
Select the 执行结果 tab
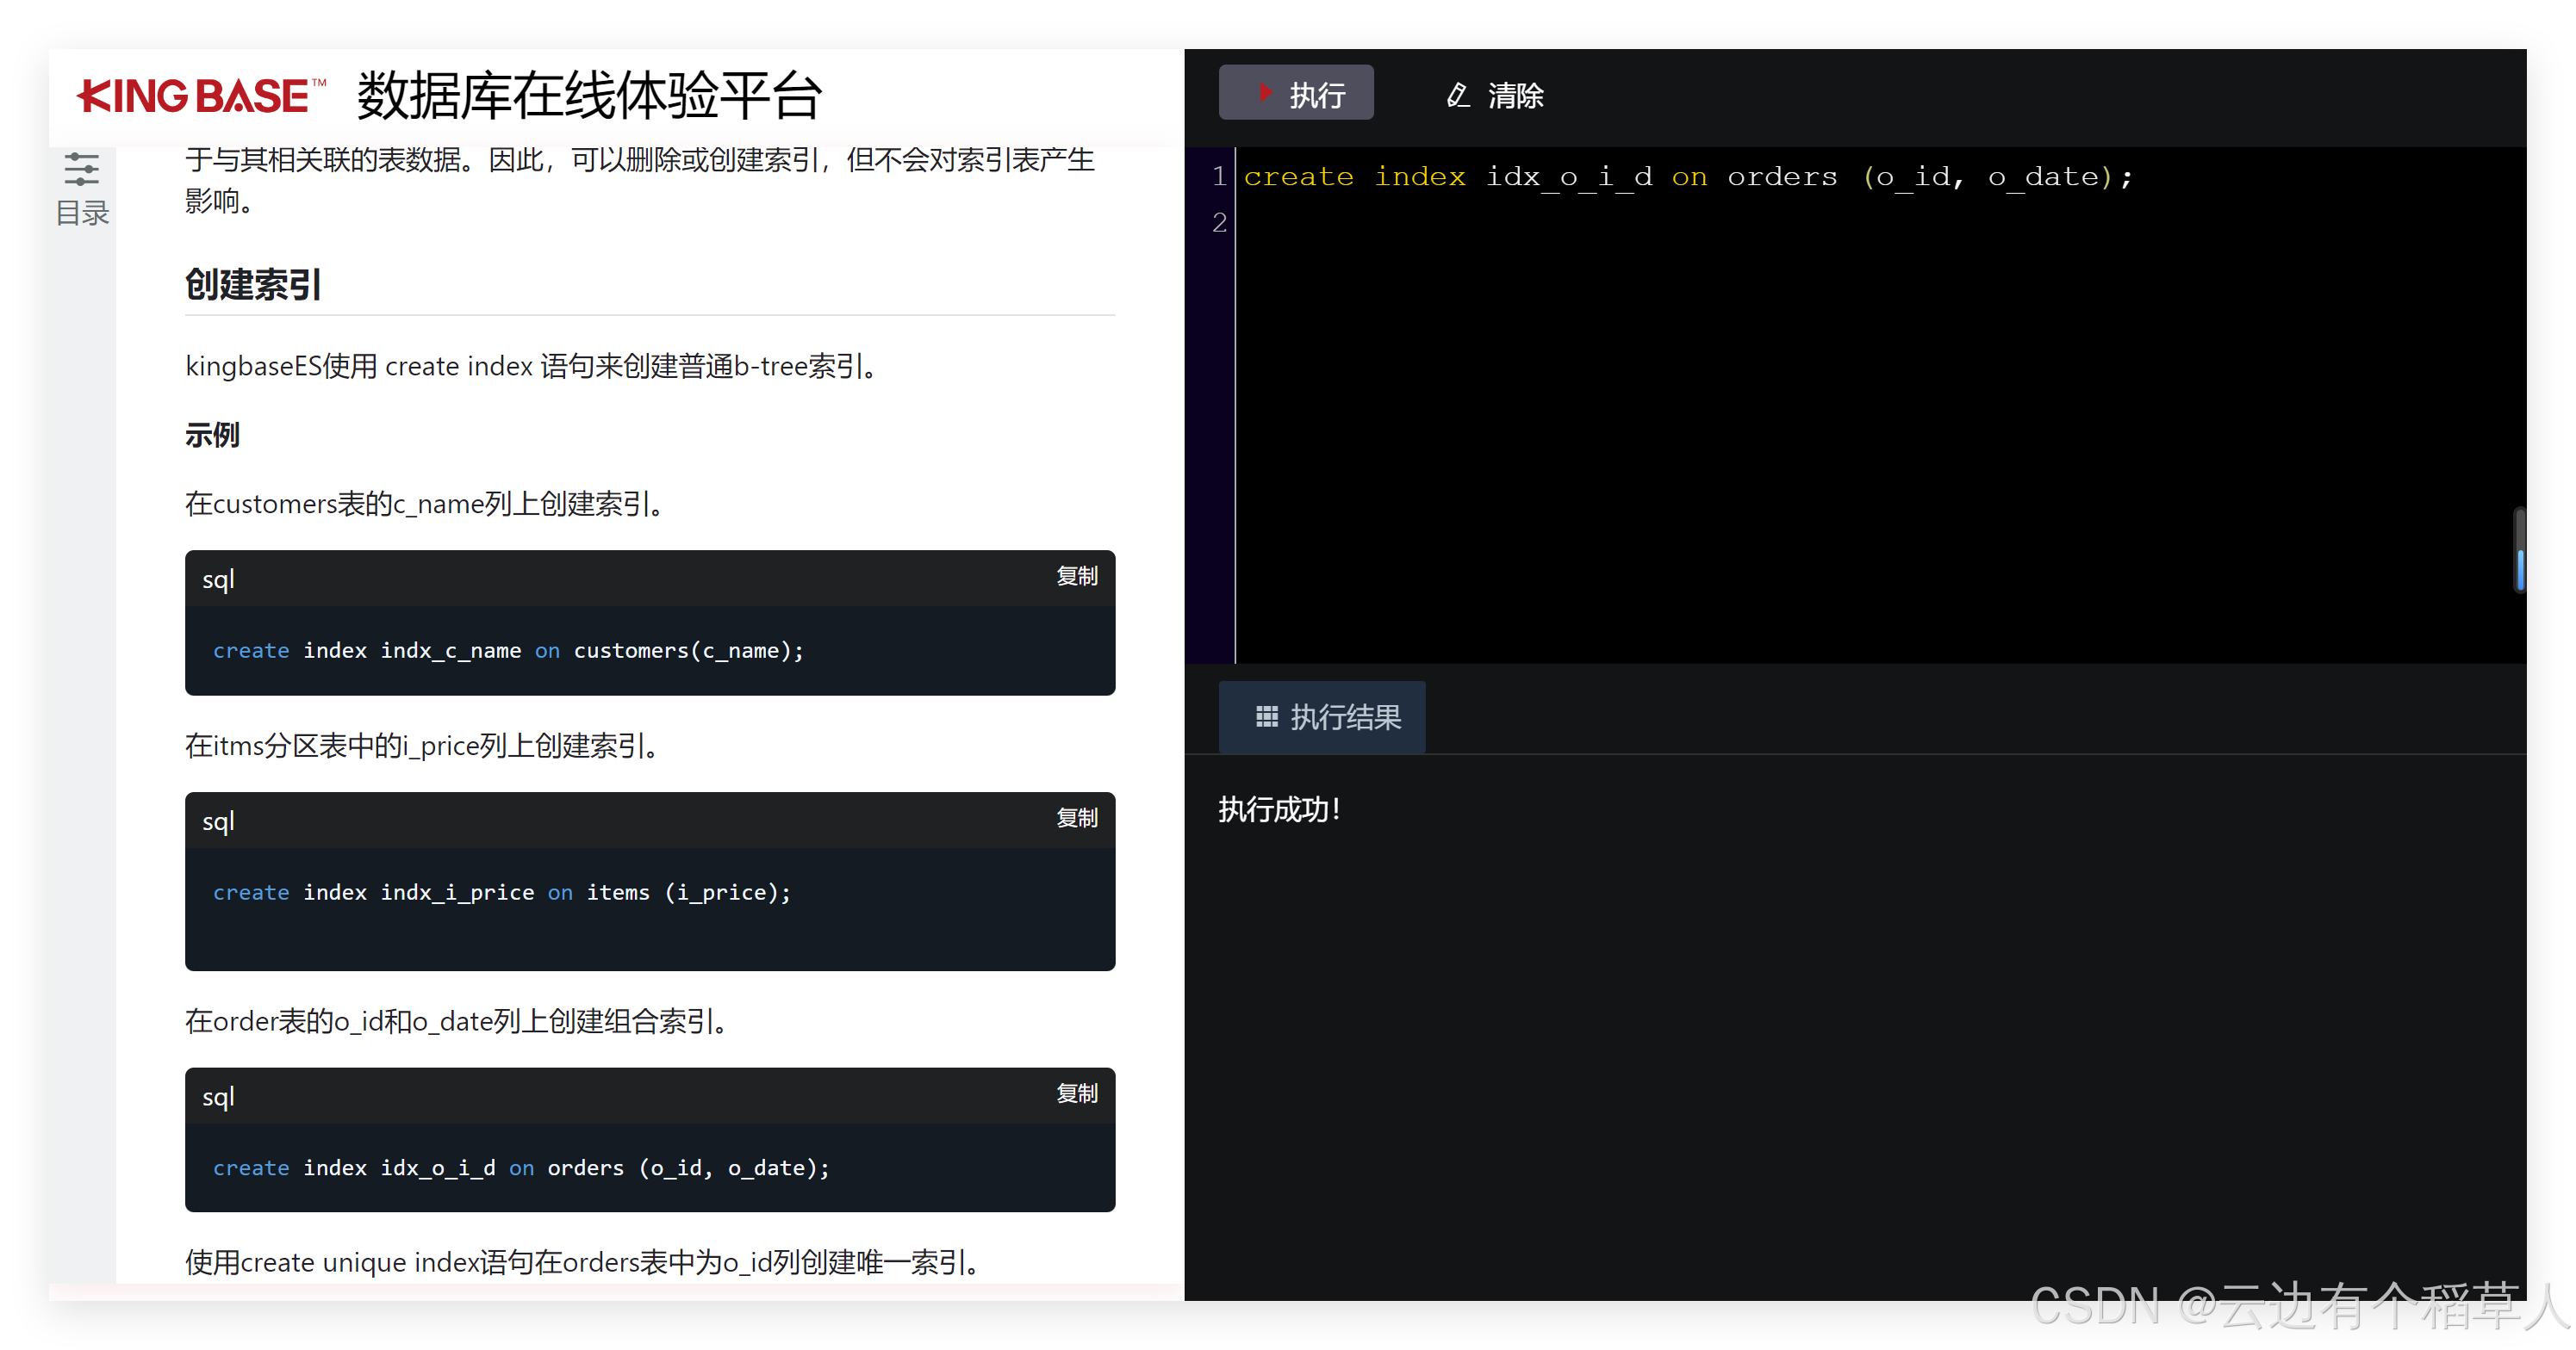1322,715
